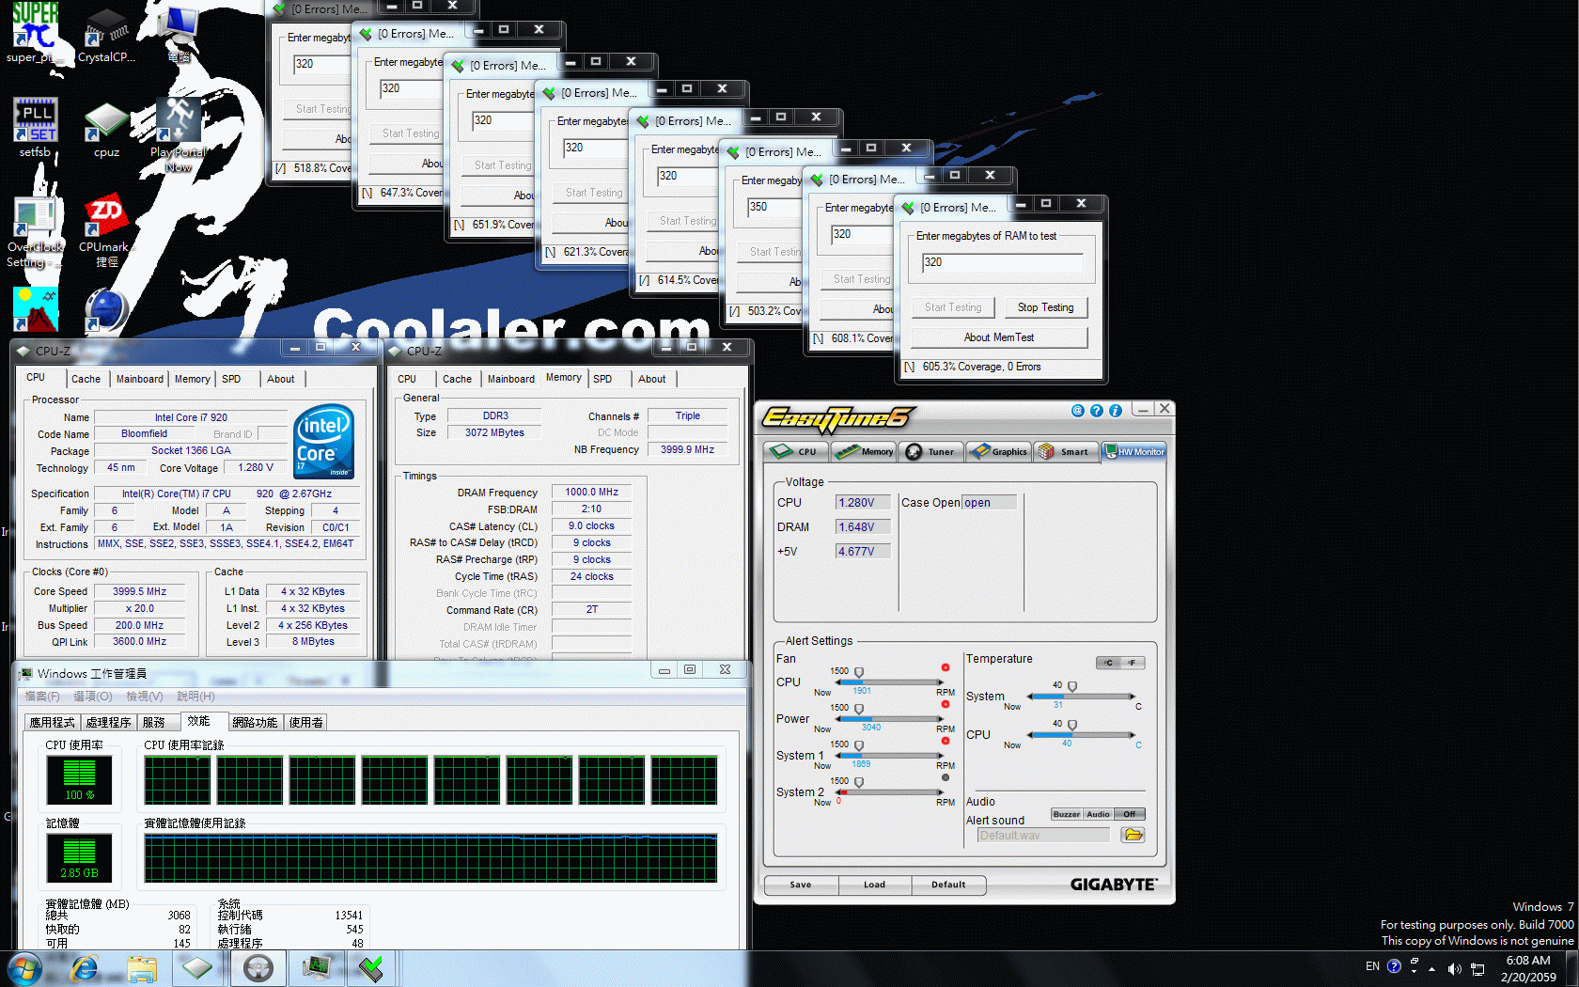Open SPD tab in the right CPU-Z window

click(602, 379)
